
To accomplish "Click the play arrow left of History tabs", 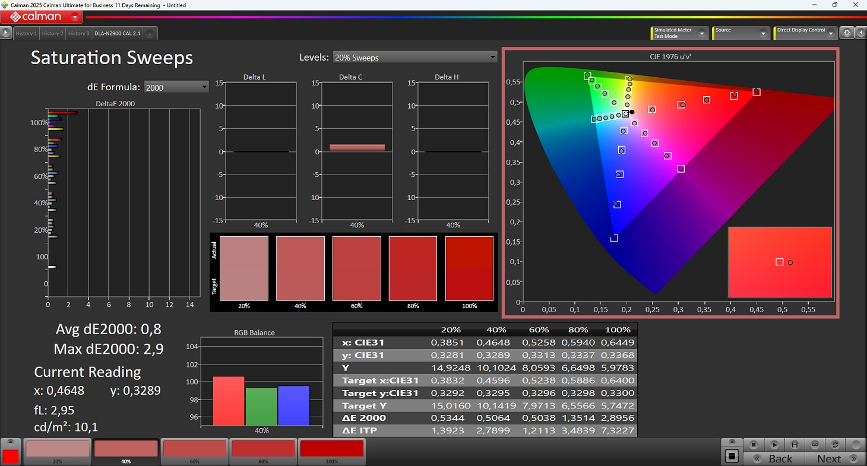I will 6,33.
